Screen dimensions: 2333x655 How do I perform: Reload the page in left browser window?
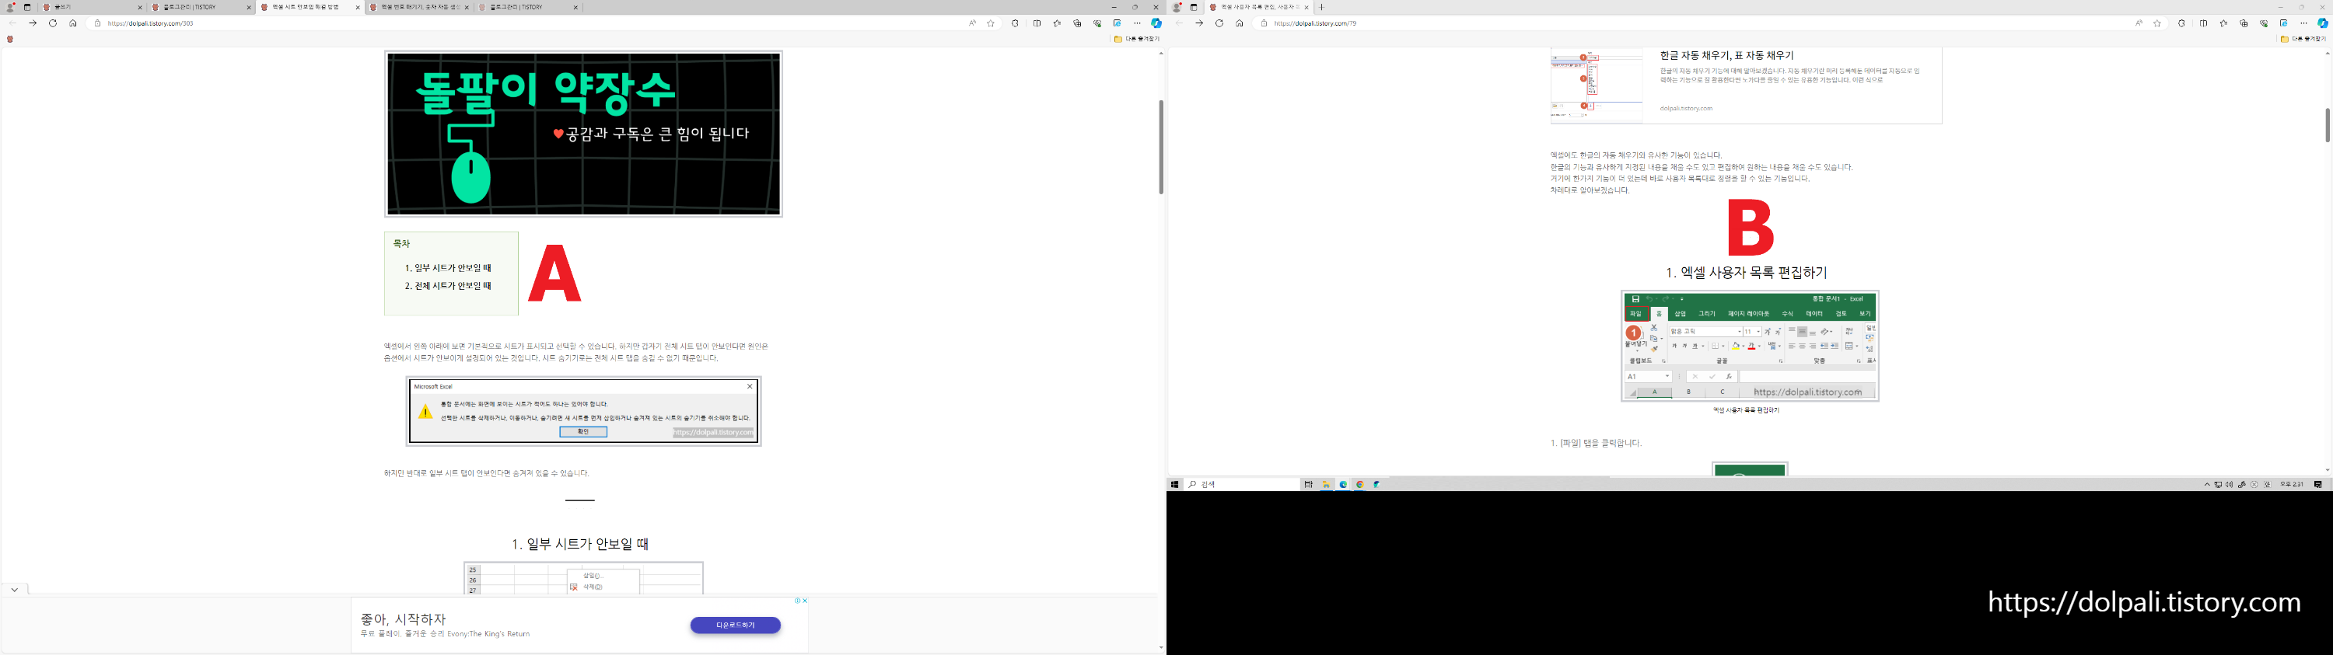[53, 23]
